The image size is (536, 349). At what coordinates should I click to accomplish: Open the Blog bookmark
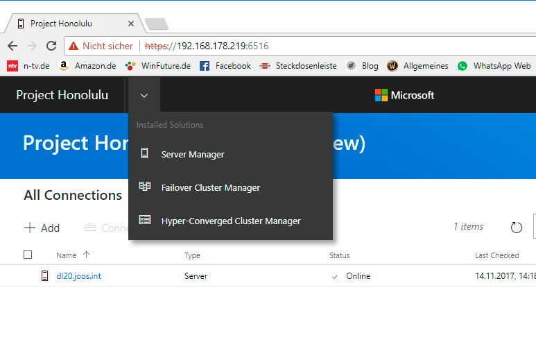click(362, 66)
